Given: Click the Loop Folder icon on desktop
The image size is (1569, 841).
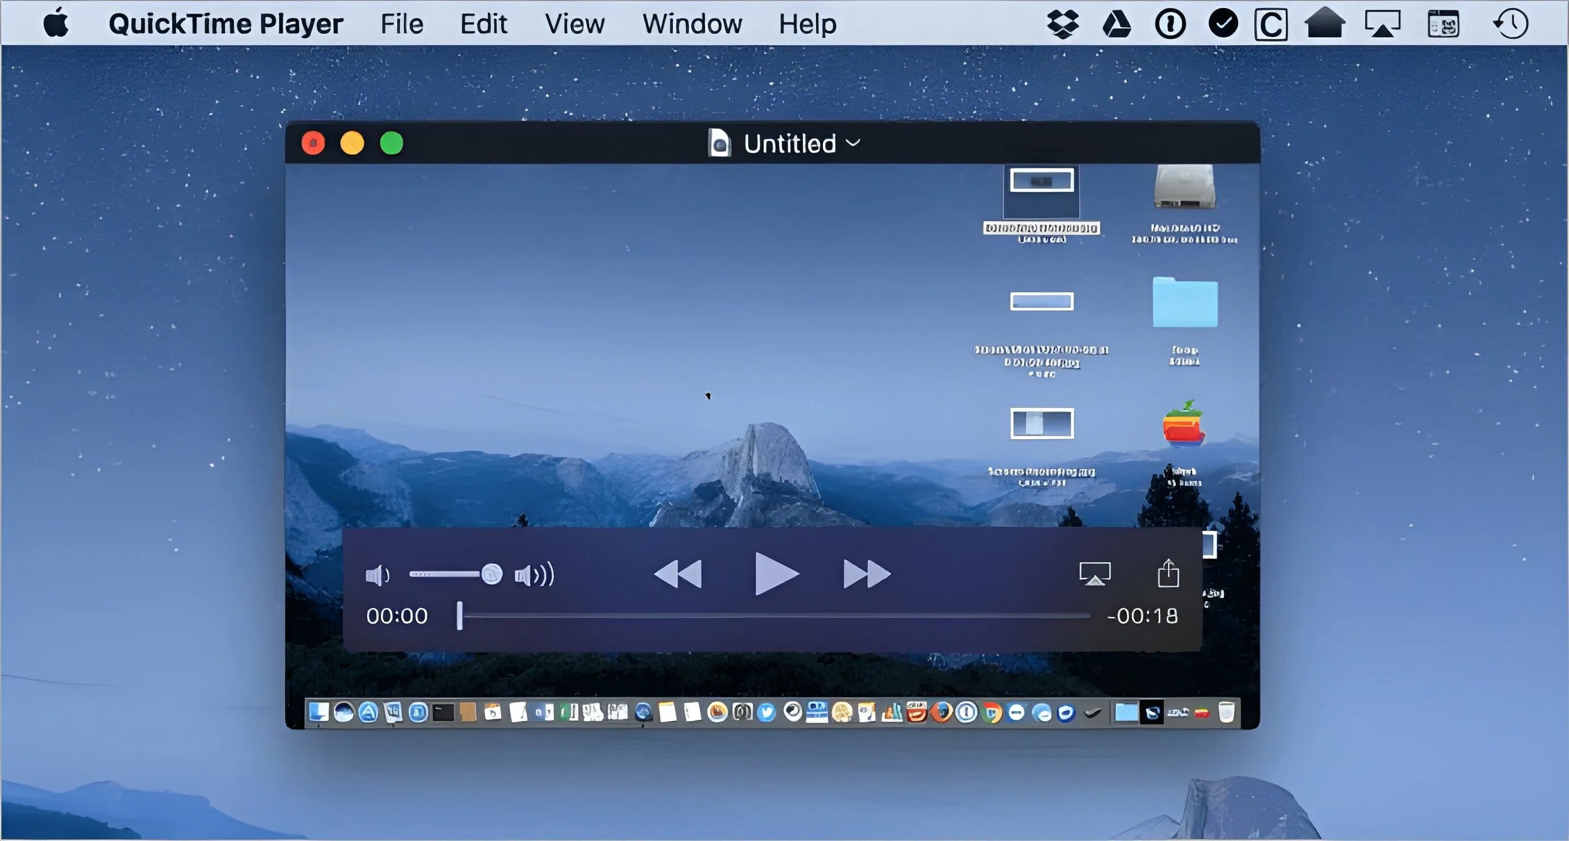Looking at the screenshot, I should coord(1183,306).
